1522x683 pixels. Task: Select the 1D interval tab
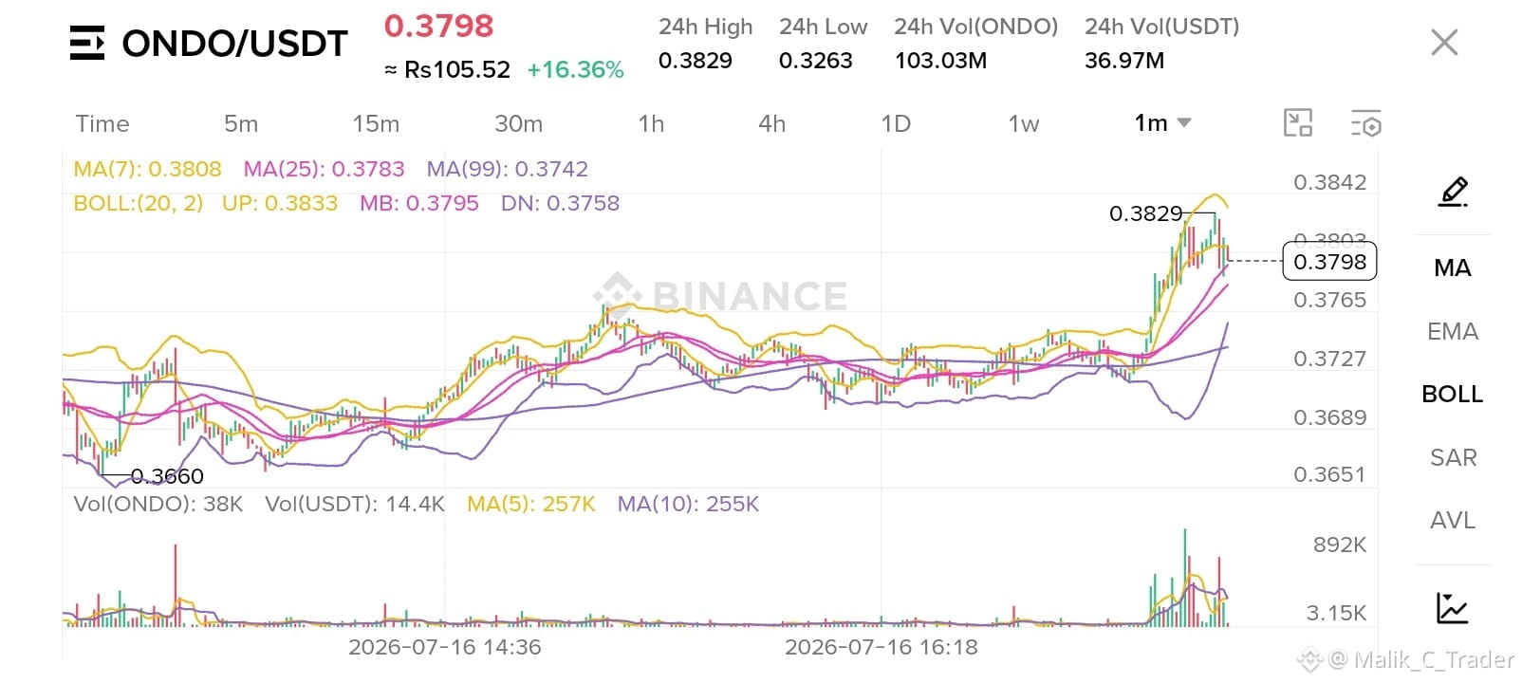tap(896, 123)
